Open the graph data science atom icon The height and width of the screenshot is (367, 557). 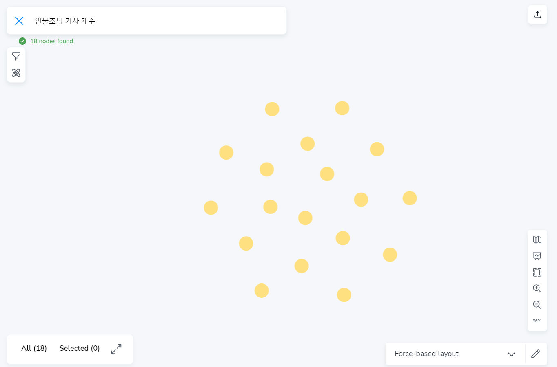[16, 73]
